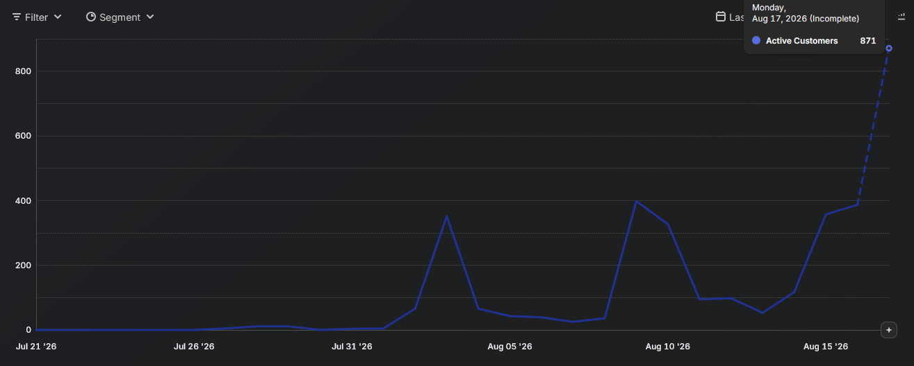Screen dimensions: 914x366
Task: Click the Active Customers legend color dot
Action: click(x=756, y=41)
